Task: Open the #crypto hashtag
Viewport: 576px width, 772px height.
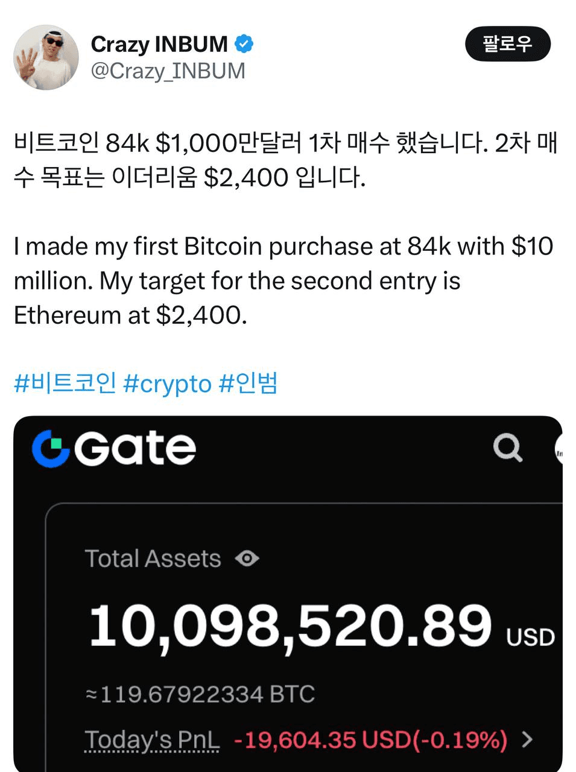Action: pos(167,384)
